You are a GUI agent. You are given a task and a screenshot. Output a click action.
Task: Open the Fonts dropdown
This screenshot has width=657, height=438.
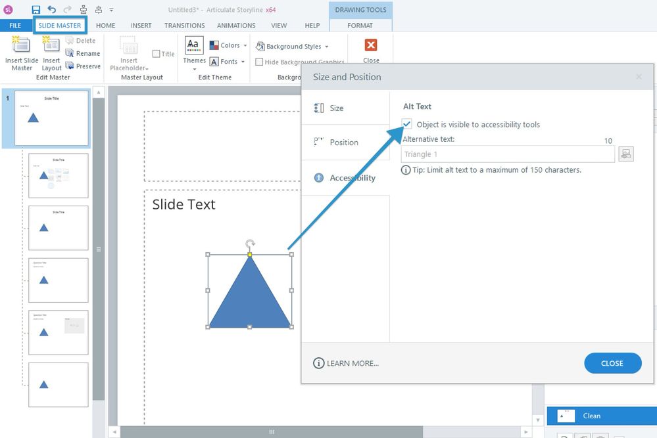pyautogui.click(x=228, y=62)
